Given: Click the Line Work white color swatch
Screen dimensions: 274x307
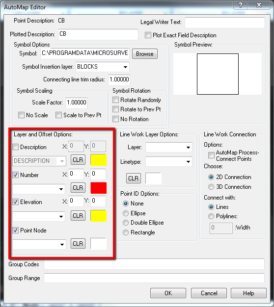Looking at the screenshot, I should (154, 178).
